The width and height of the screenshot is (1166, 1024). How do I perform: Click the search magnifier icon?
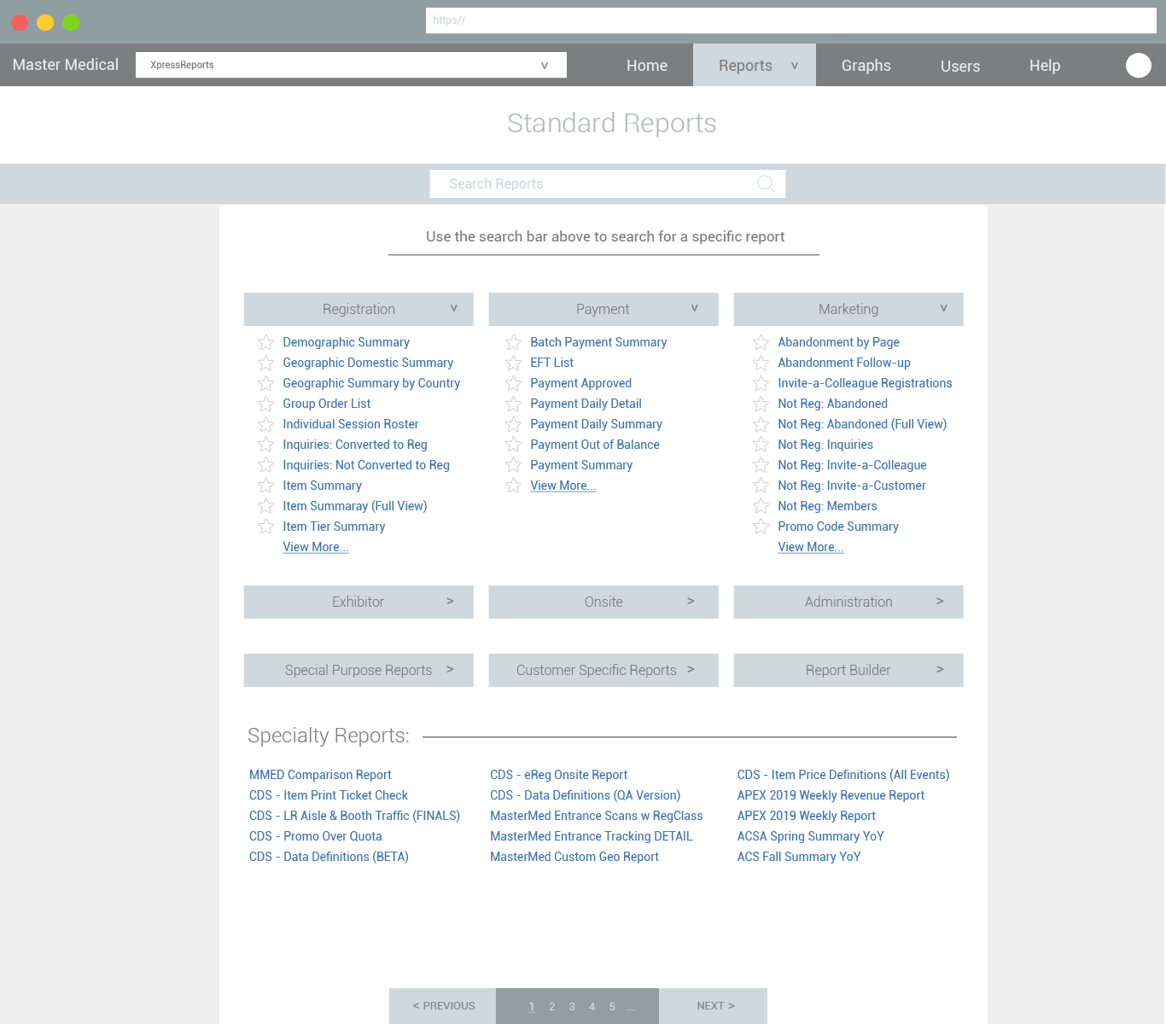point(767,183)
